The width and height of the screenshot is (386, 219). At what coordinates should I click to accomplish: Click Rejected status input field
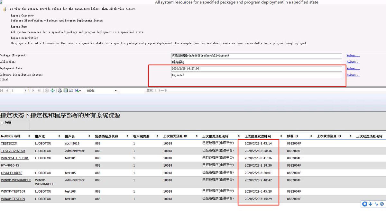pyautogui.click(x=257, y=75)
